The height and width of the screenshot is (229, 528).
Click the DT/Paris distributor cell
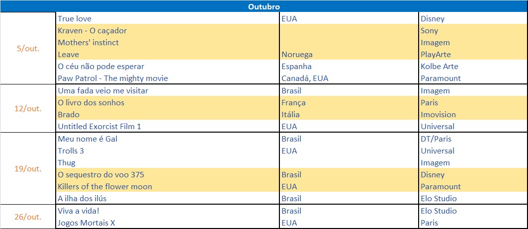click(473, 139)
